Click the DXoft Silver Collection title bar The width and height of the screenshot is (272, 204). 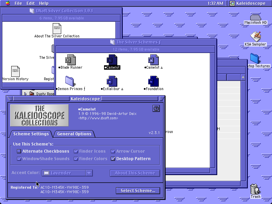[62, 11]
